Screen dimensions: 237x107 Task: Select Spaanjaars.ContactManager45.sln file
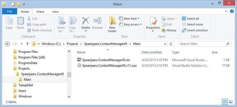pyautogui.click(x=107, y=60)
